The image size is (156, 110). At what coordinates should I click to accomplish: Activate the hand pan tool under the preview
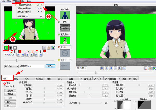coord(150,68)
